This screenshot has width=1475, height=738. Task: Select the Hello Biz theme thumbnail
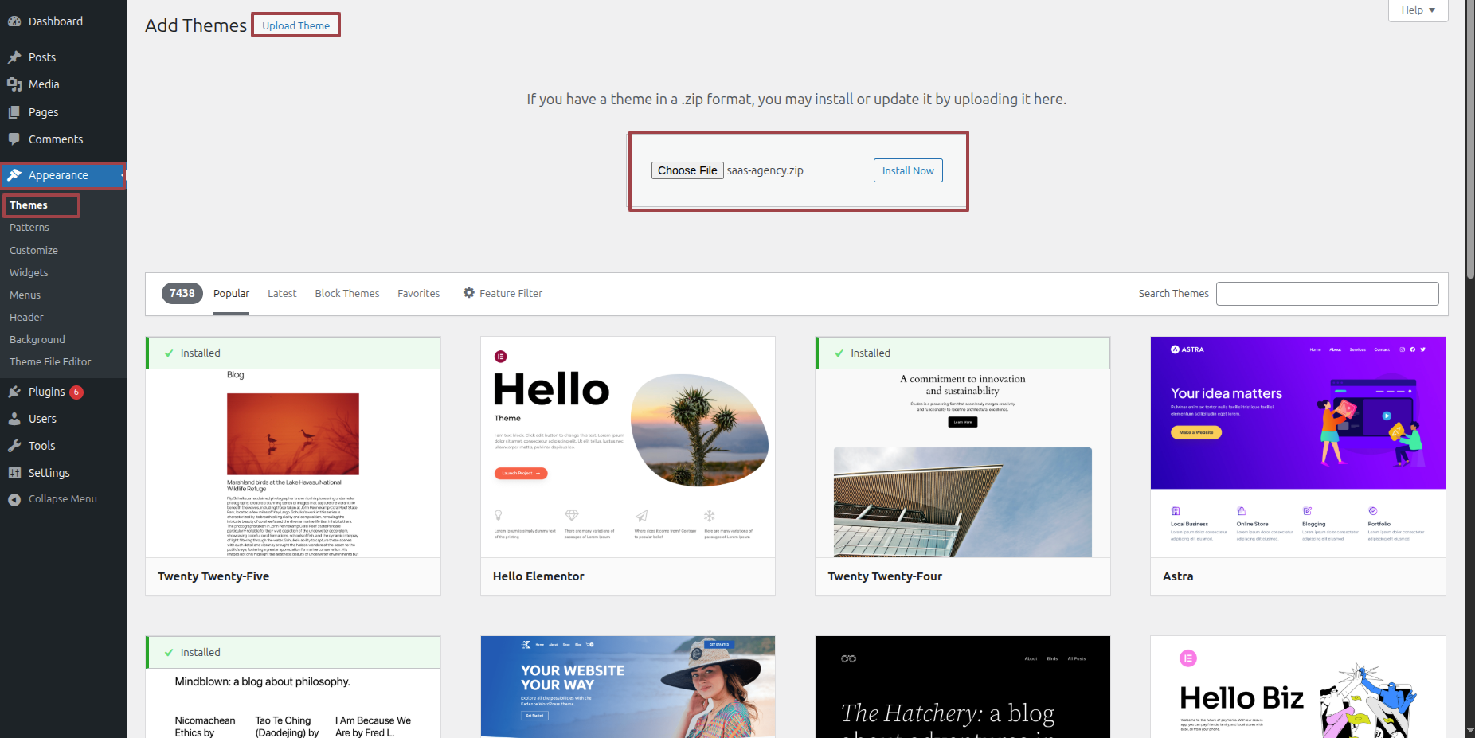click(x=1298, y=687)
